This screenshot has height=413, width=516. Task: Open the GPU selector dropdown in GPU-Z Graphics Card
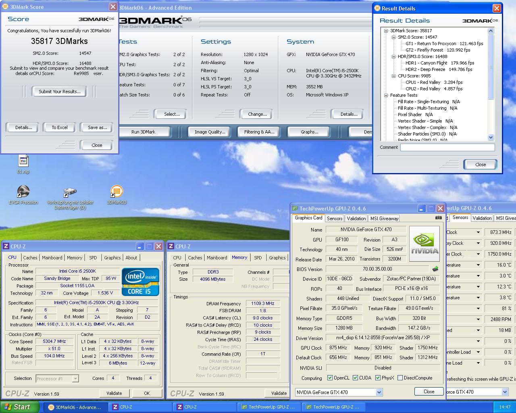click(x=379, y=392)
